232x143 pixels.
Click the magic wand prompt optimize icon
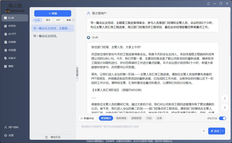(203, 131)
